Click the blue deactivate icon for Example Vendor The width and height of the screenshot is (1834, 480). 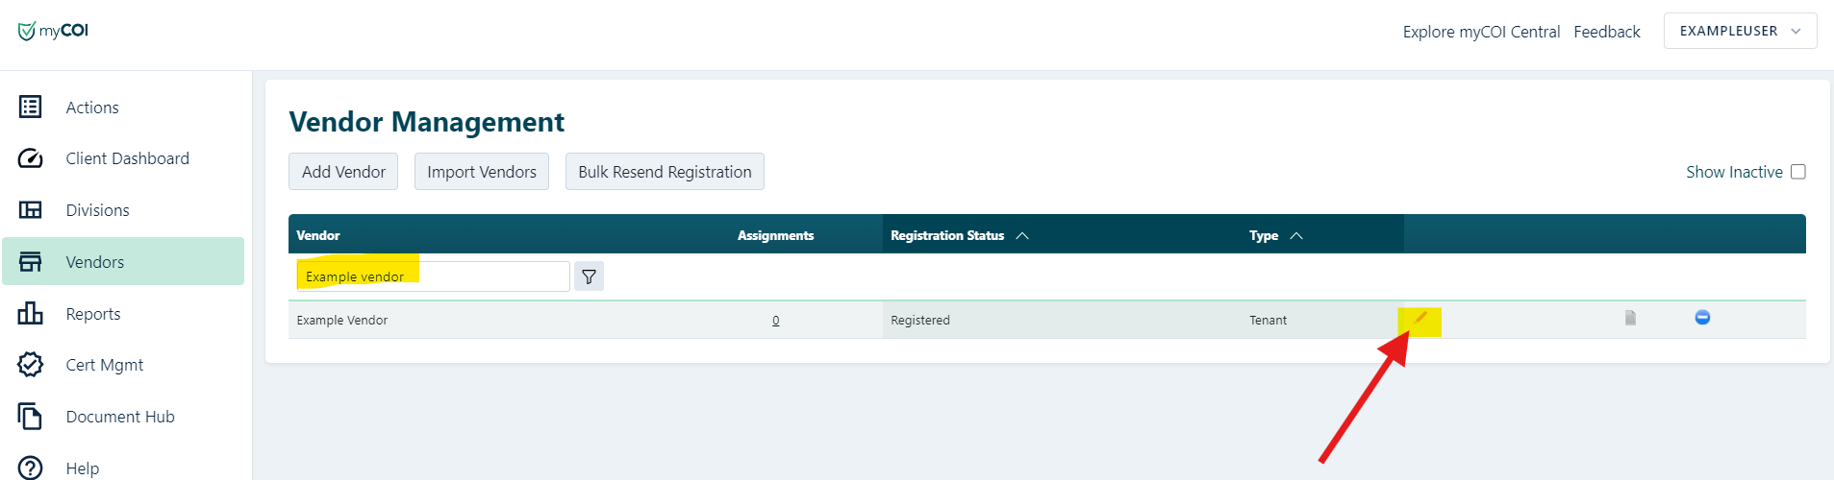1702,318
